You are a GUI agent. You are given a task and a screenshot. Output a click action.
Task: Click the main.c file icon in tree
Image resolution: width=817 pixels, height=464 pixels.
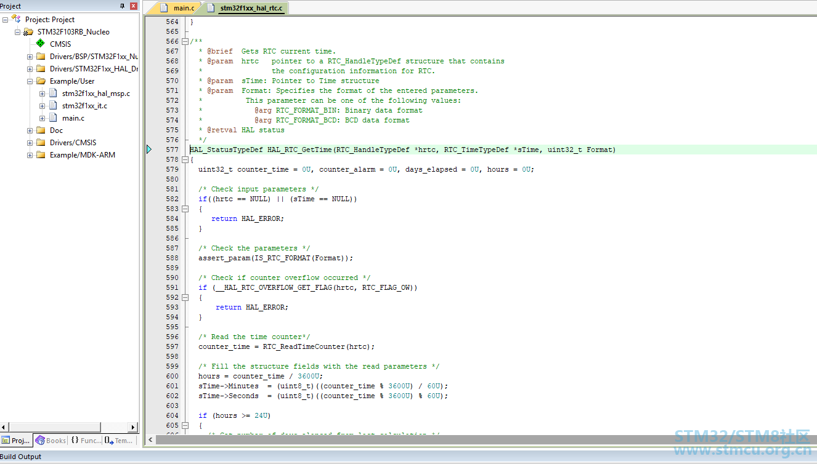(53, 118)
